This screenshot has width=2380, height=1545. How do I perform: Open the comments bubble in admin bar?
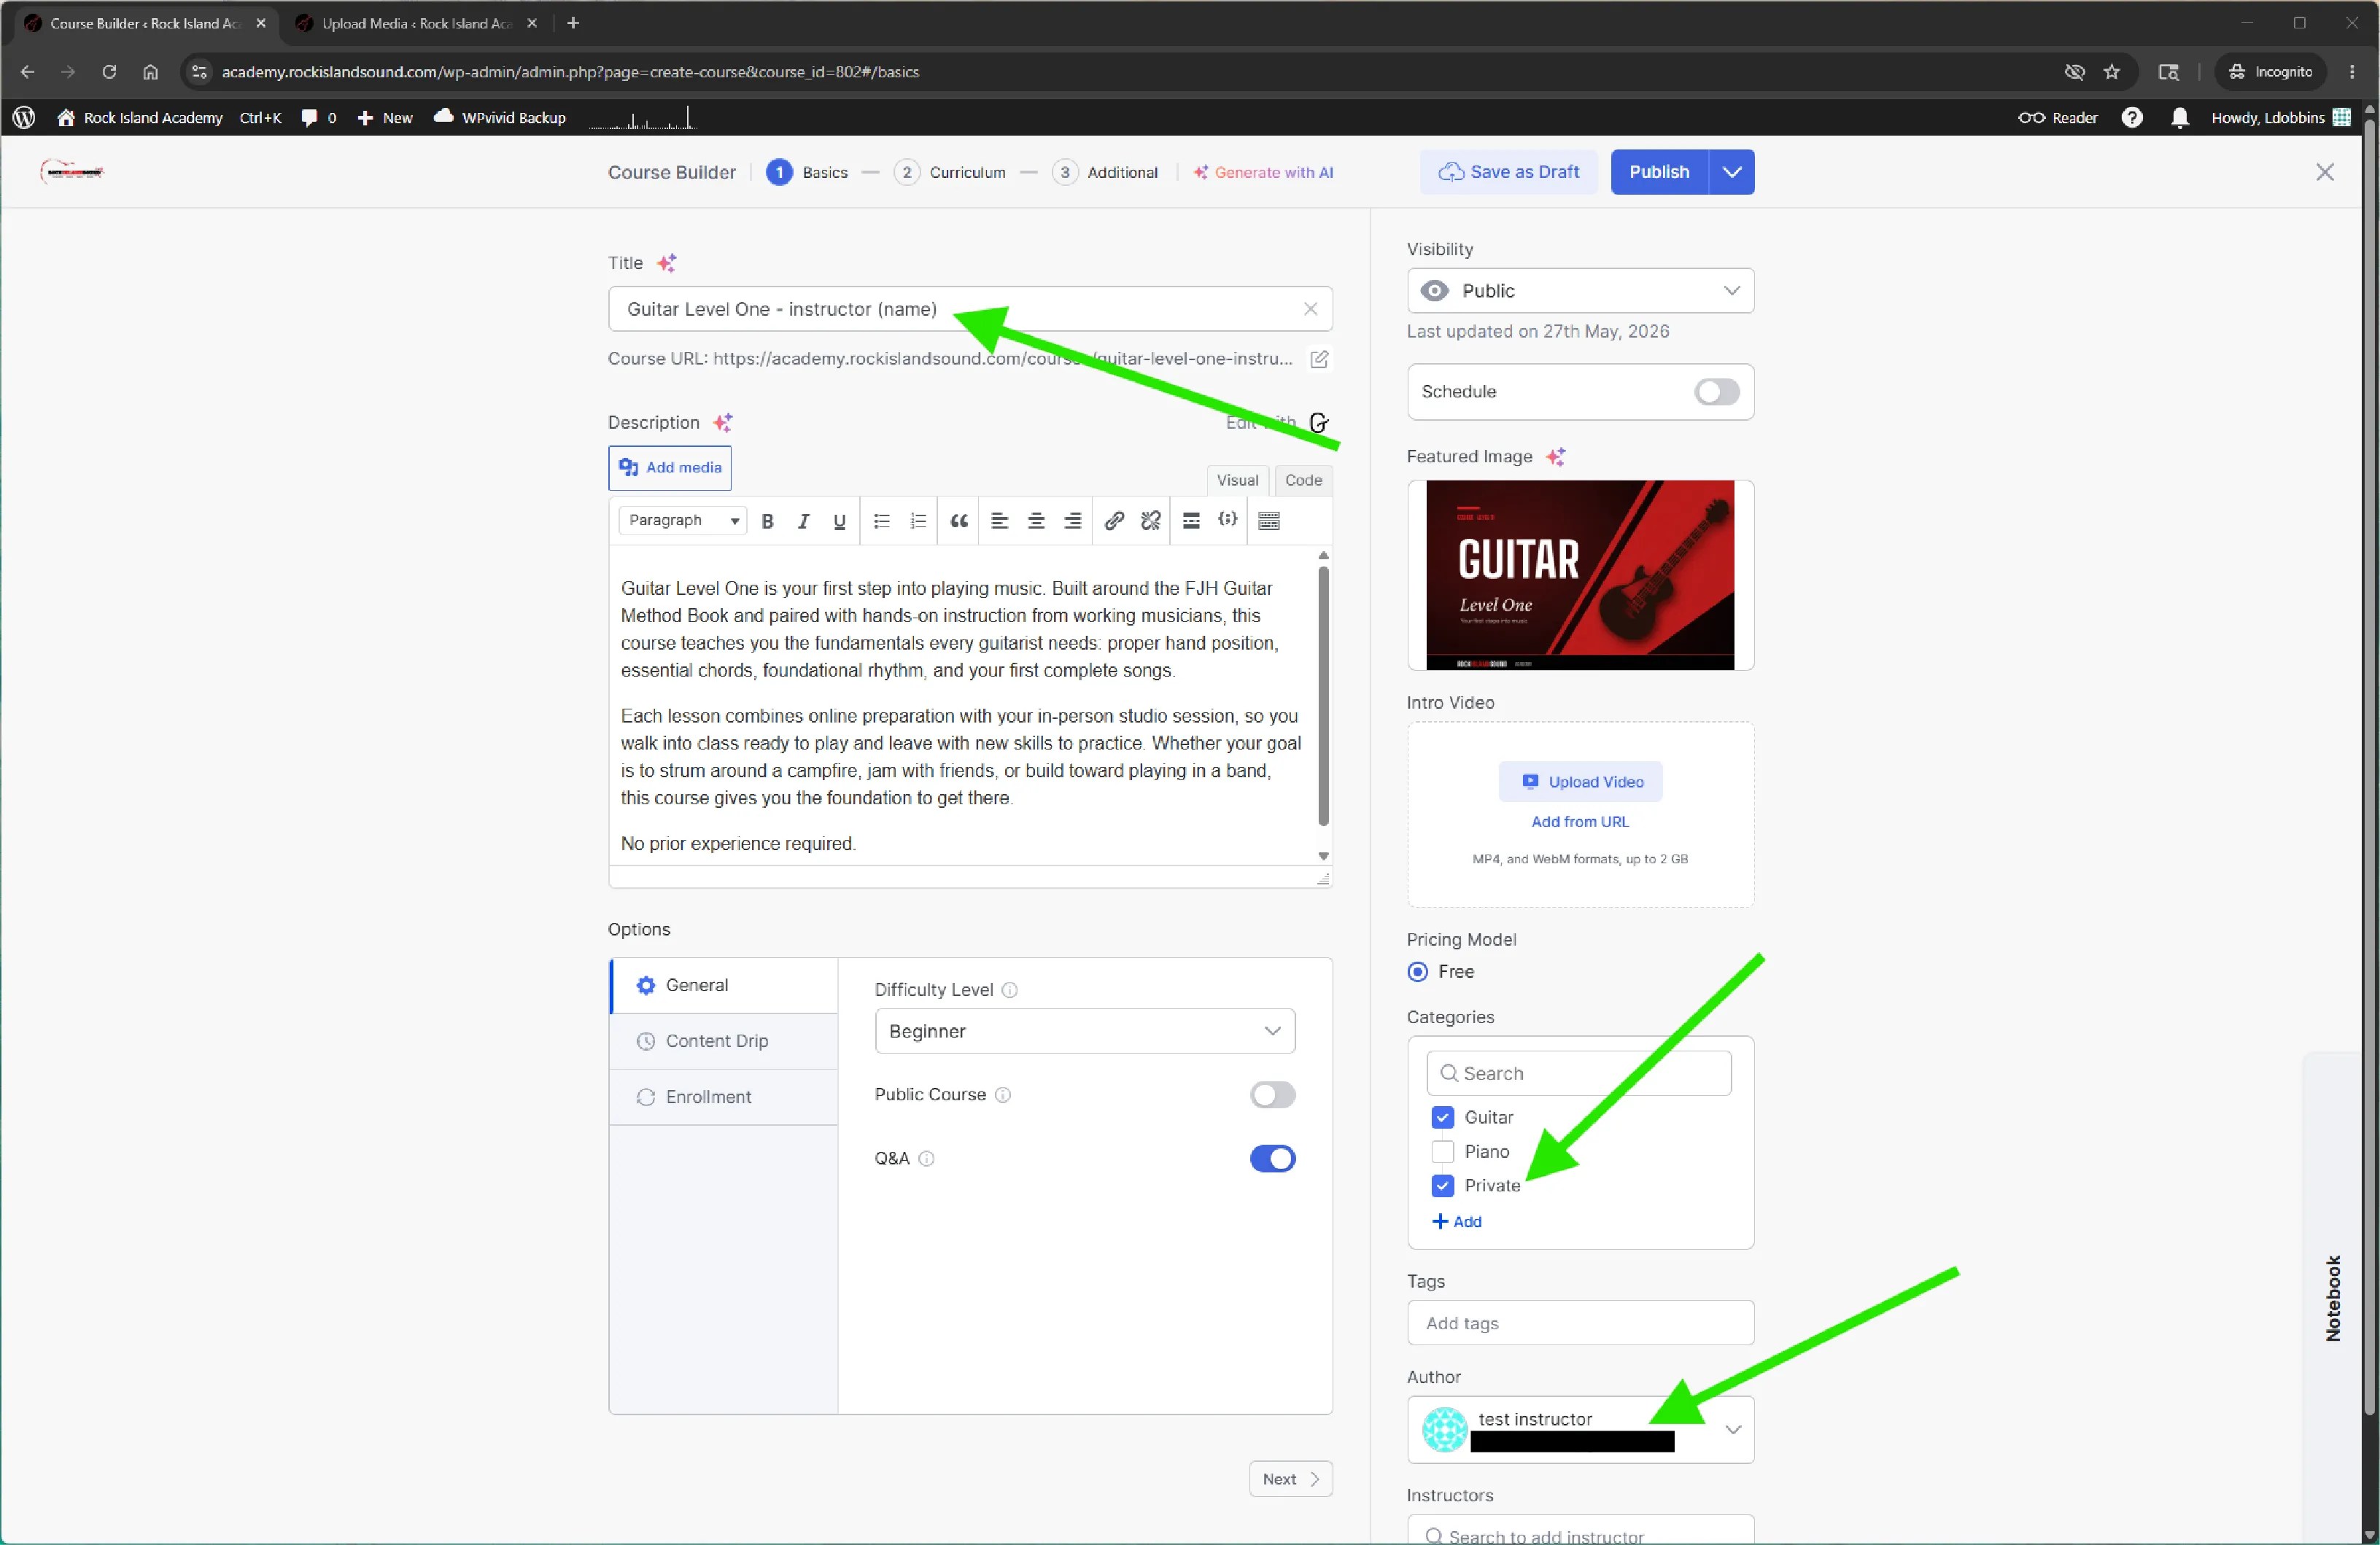click(x=319, y=118)
